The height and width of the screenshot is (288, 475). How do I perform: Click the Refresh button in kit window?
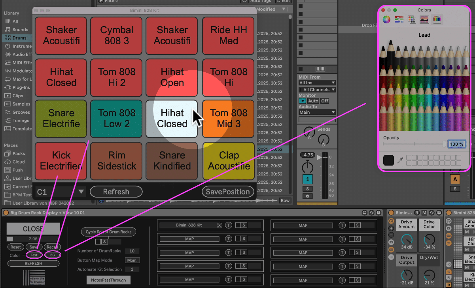pos(116,192)
